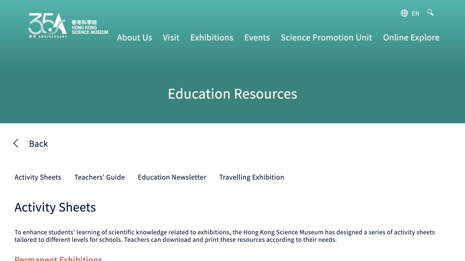Open the About Us menu
The width and height of the screenshot is (465, 261).
click(134, 37)
